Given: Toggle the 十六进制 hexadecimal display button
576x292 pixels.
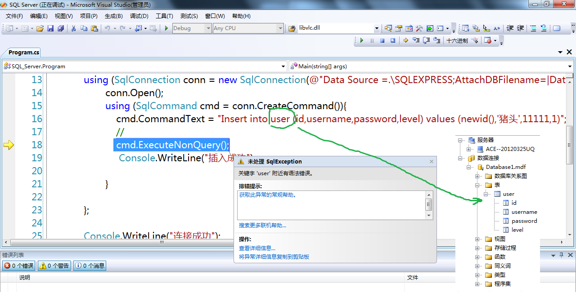Looking at the screenshot, I should pos(457,40).
